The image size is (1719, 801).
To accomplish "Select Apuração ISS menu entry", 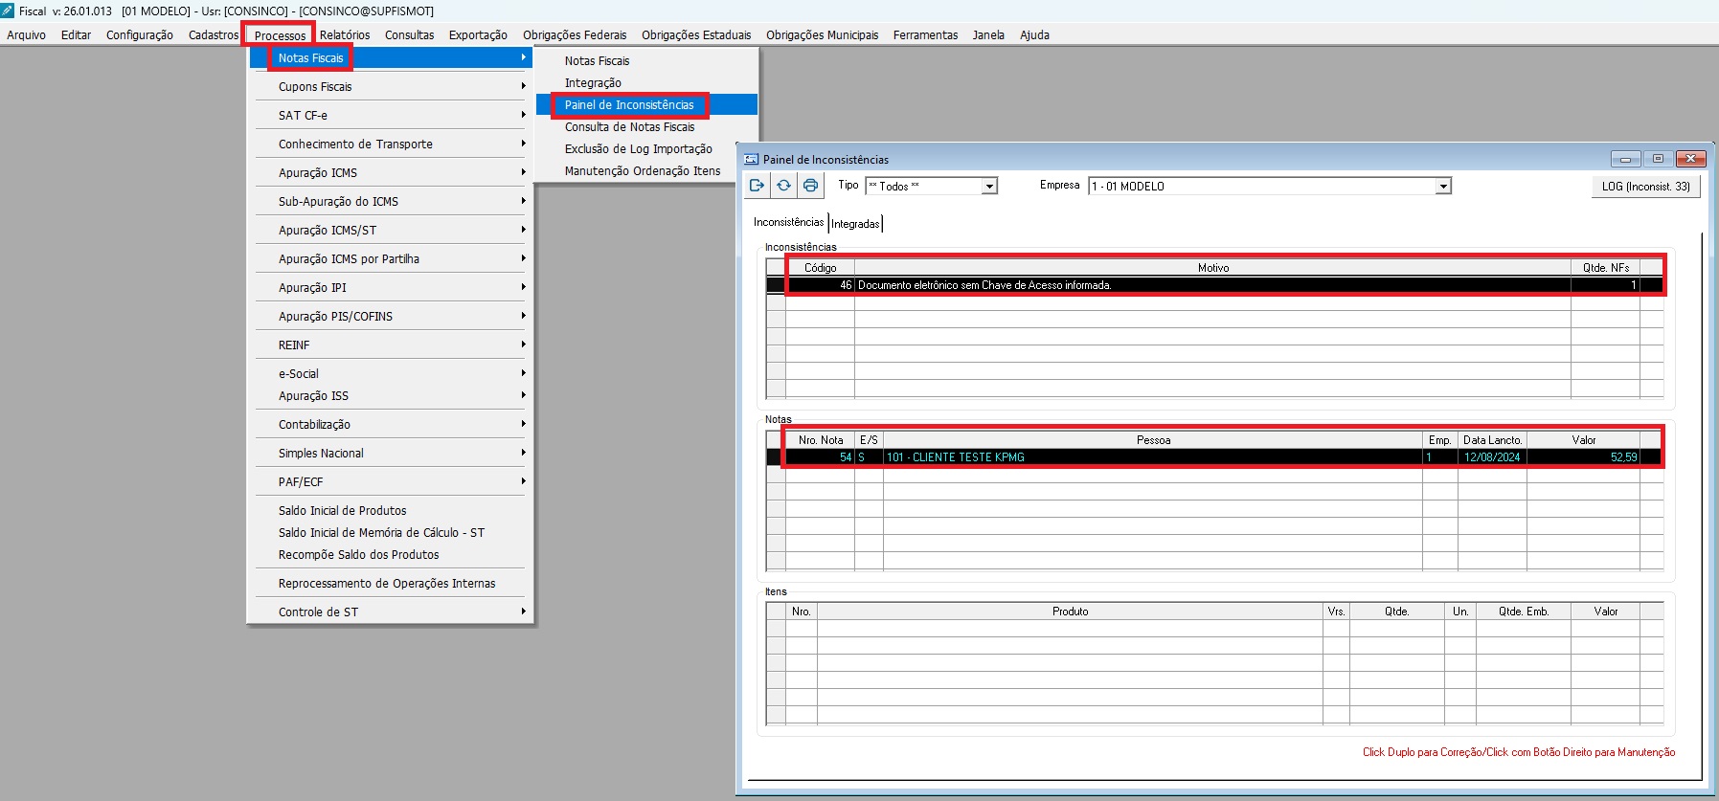I will 391,395.
